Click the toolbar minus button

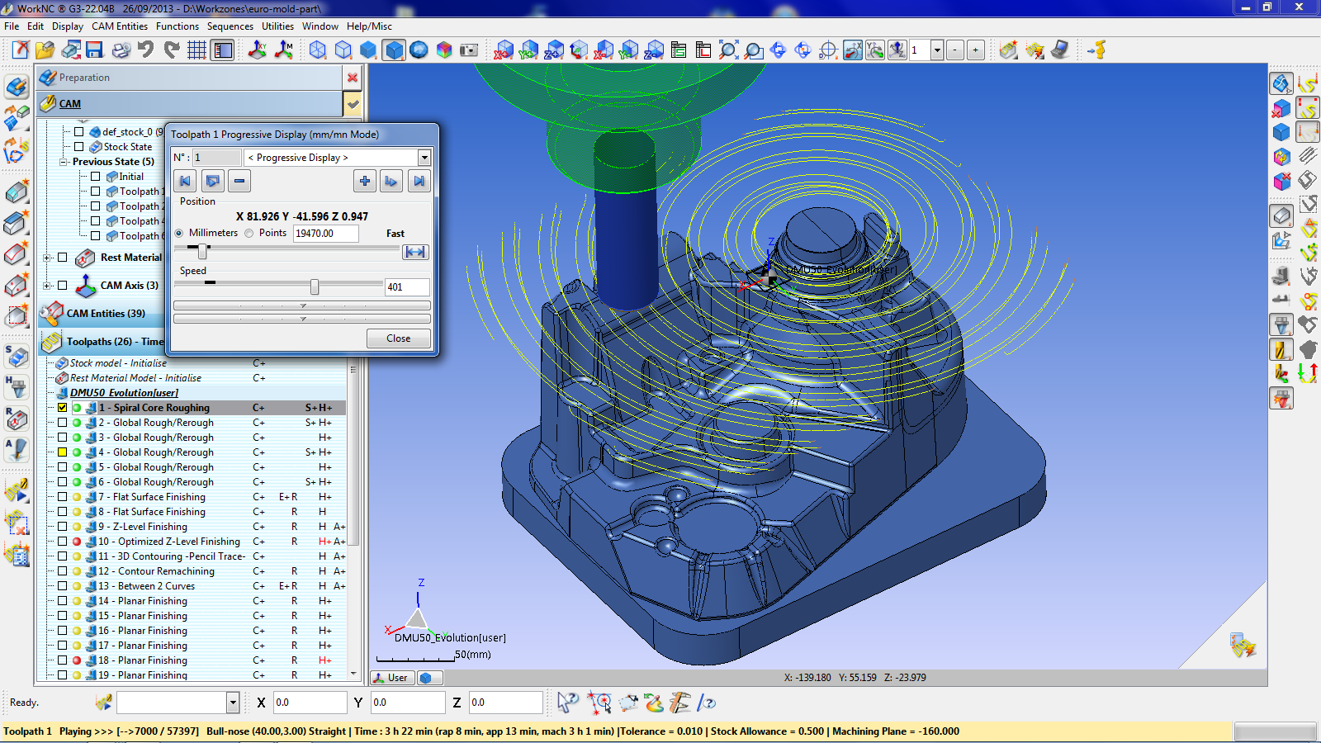pos(955,50)
